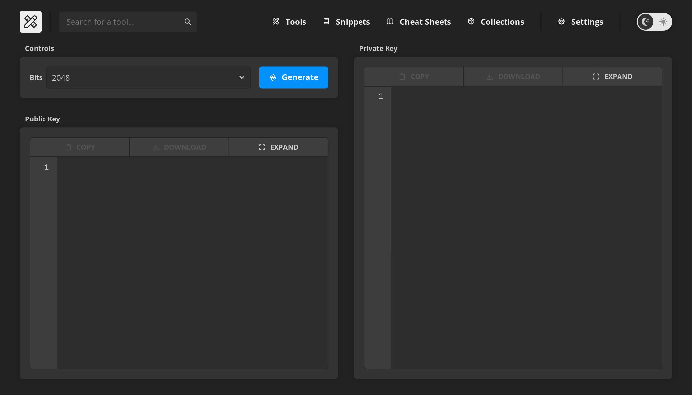Screen dimensions: 692x395
Task: Click inside the Private Key text area
Action: pyautogui.click(x=527, y=227)
